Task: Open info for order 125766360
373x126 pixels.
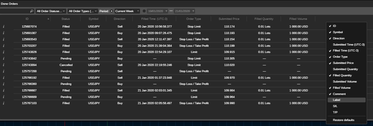Action: (x=4, y=84)
